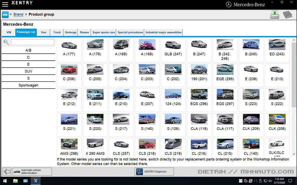Click the search magnifier icon
The image size is (297, 185).
[6, 42]
